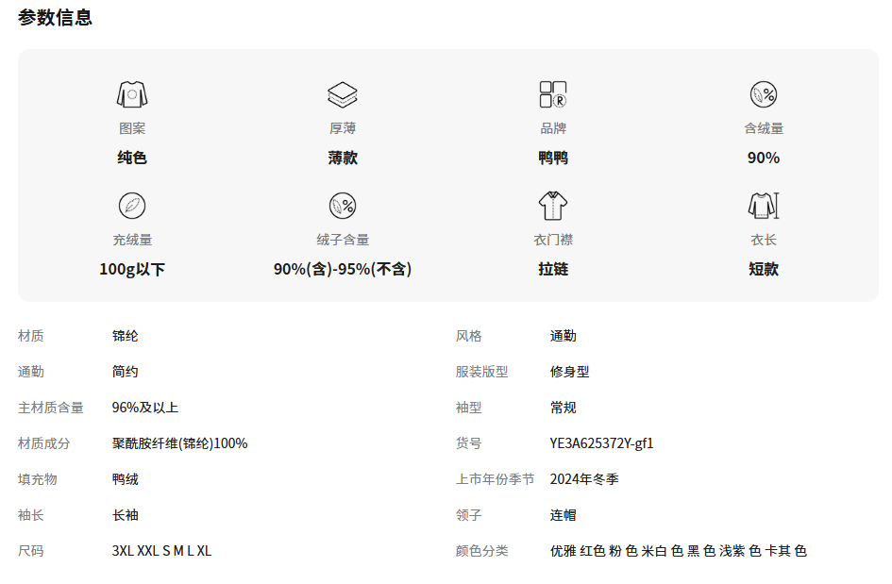This screenshot has height=584, width=892.
Task: Click the placket (衣门襟) jacket icon
Action: 553,206
